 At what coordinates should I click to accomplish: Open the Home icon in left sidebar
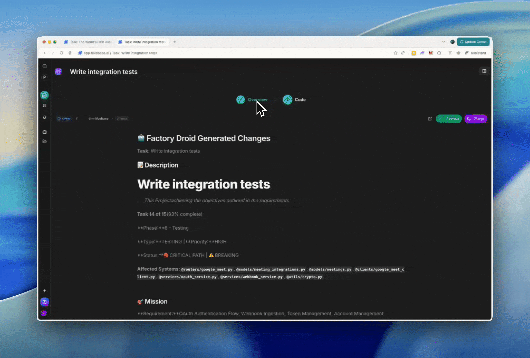44,95
